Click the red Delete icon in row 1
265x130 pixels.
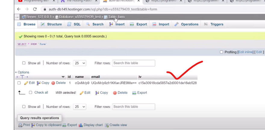pos(53,83)
